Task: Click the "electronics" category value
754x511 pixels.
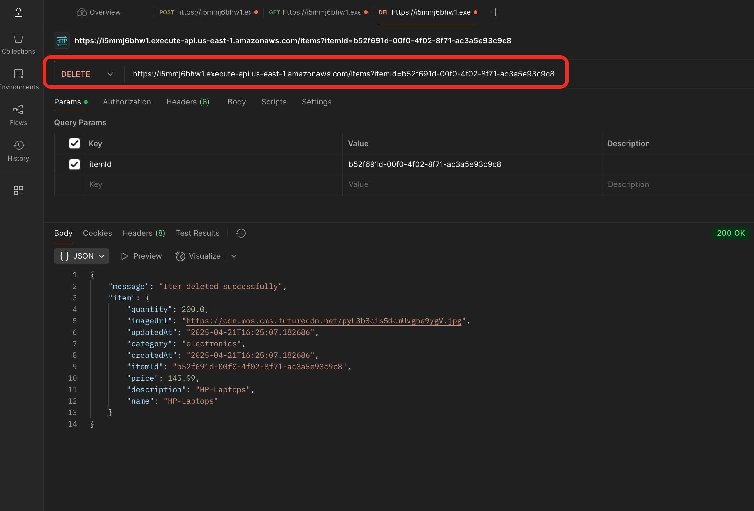Action: tap(212, 344)
